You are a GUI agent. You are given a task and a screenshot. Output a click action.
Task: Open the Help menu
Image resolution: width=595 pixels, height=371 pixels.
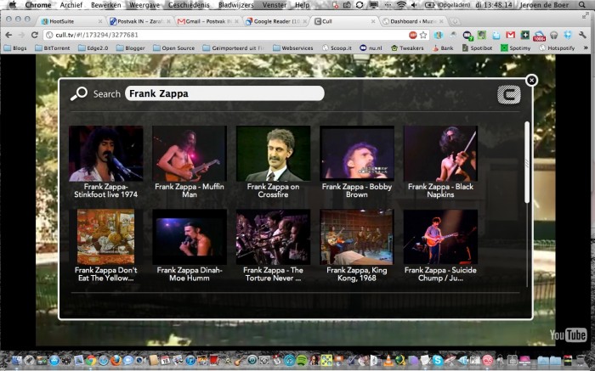coord(303,5)
